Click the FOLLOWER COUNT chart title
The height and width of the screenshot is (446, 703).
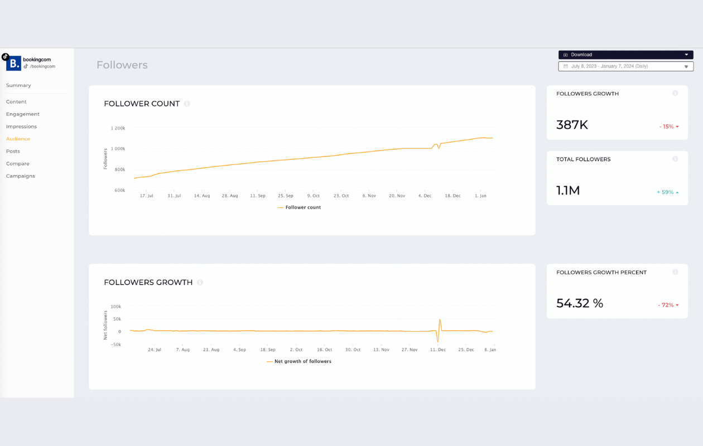(142, 104)
